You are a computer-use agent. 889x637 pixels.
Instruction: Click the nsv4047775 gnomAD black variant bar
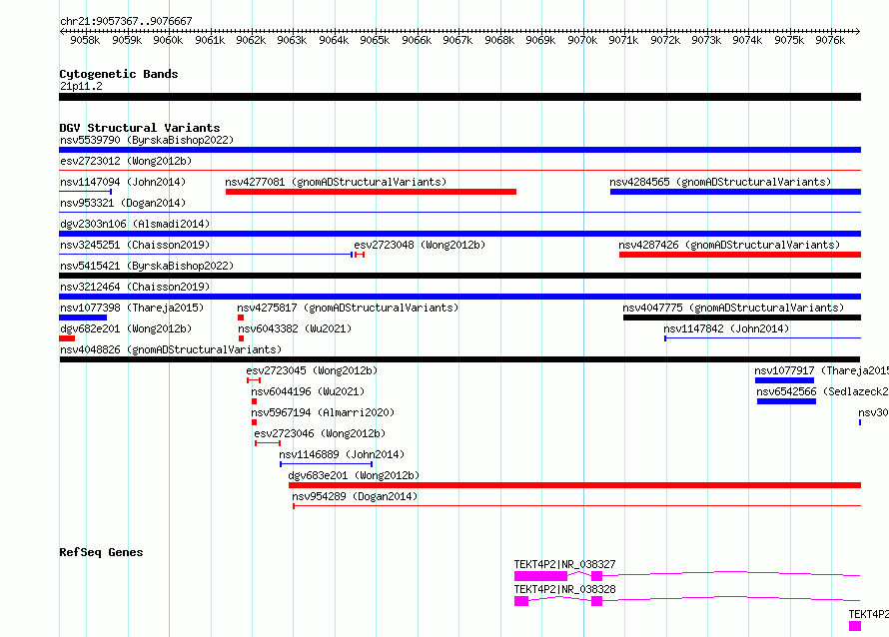click(742, 318)
